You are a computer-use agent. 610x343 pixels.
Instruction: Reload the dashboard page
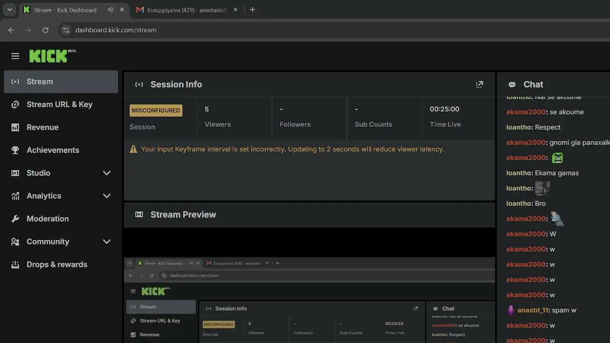45,30
